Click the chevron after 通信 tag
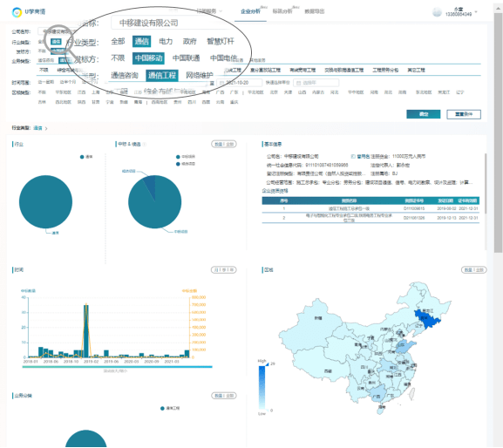 [x=46, y=129]
